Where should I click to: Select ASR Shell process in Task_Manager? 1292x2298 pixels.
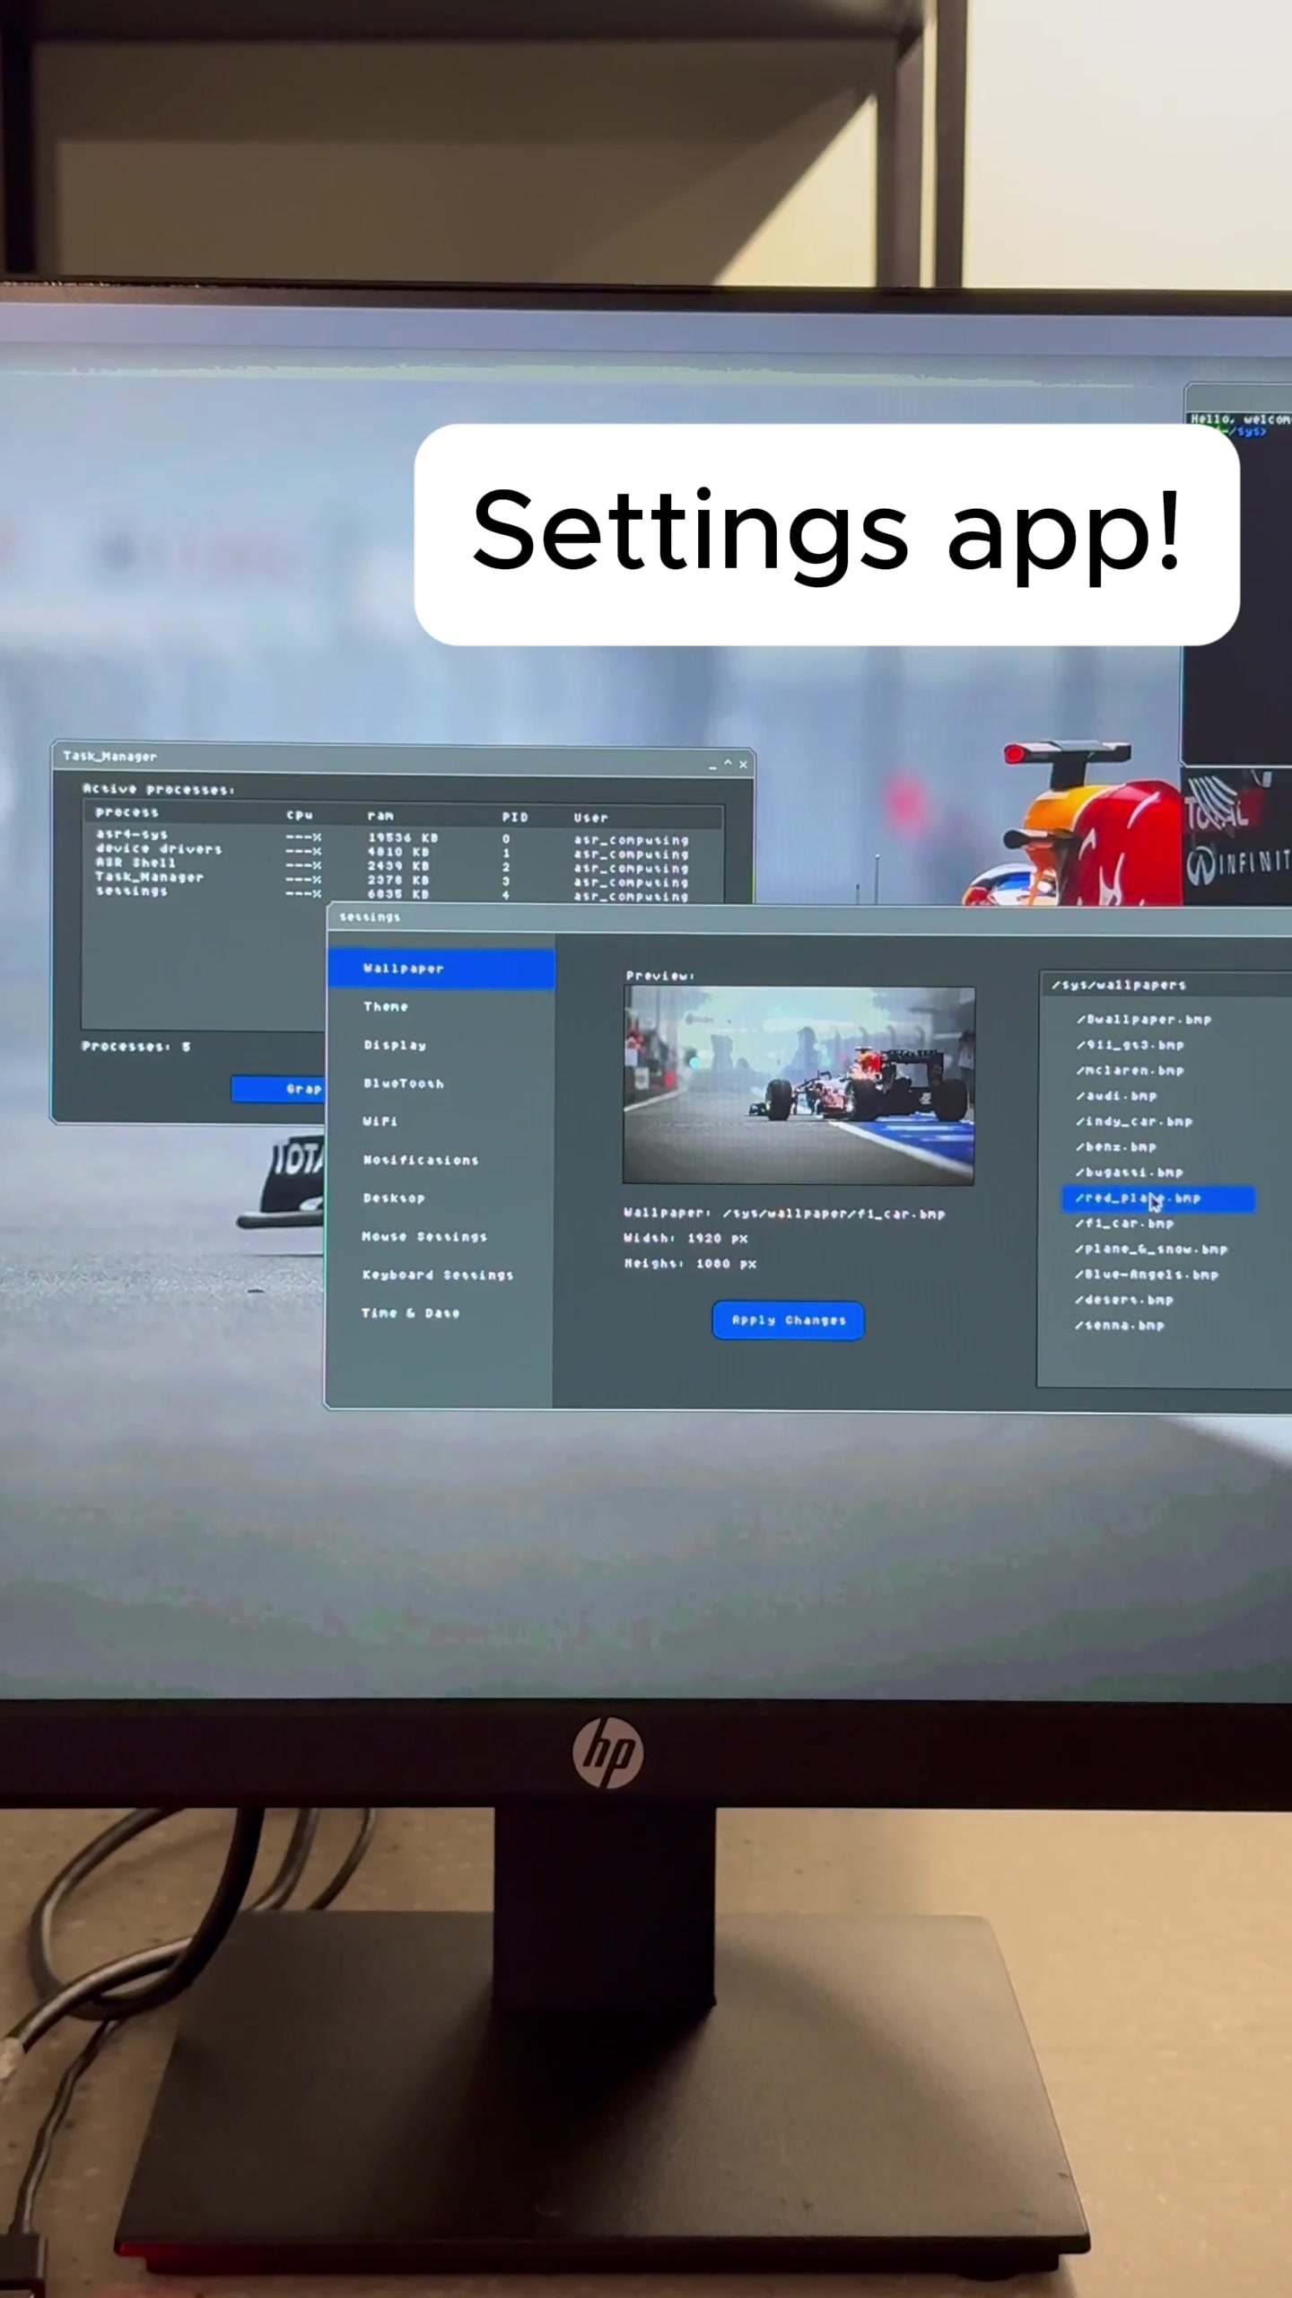(x=135, y=863)
